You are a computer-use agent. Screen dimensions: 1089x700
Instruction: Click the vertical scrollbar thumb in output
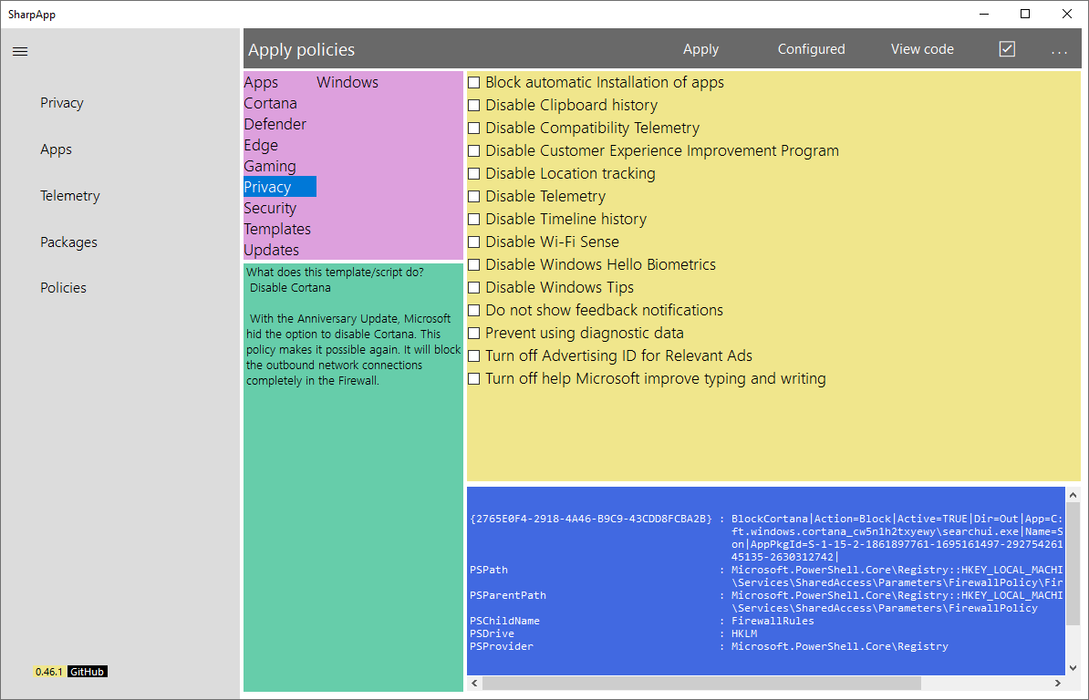pyautogui.click(x=1073, y=563)
